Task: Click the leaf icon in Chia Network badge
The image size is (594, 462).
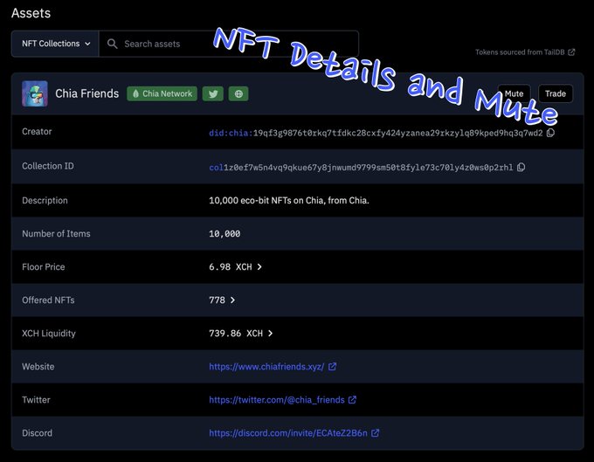Action: pos(135,93)
